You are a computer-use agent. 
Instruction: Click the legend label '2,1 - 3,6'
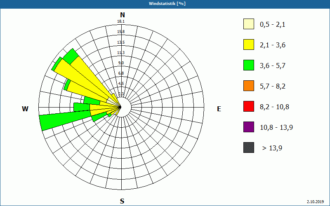273,45
